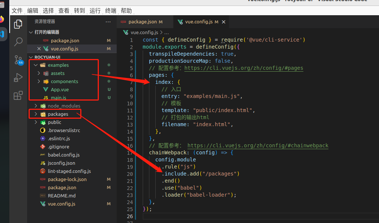Click the Vue icon of App.vue file

tap(45, 89)
